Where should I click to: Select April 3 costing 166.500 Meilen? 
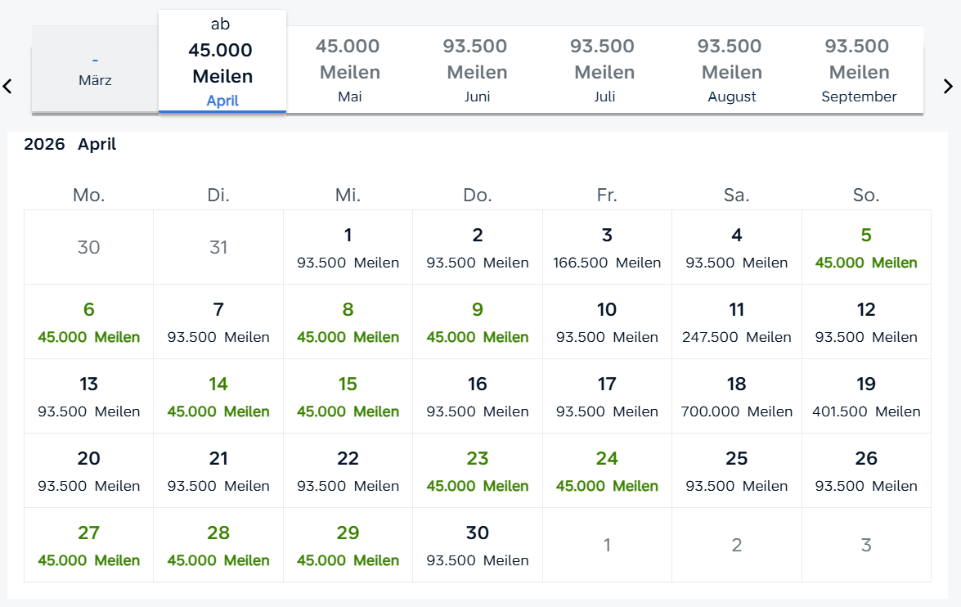tap(607, 247)
